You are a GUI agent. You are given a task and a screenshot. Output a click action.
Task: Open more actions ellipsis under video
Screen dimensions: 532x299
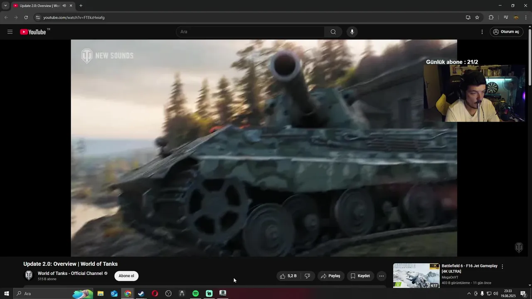tap(382, 276)
